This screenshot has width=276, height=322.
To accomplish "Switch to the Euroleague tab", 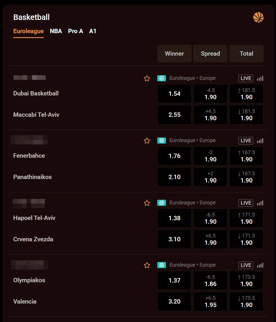I will pos(29,31).
